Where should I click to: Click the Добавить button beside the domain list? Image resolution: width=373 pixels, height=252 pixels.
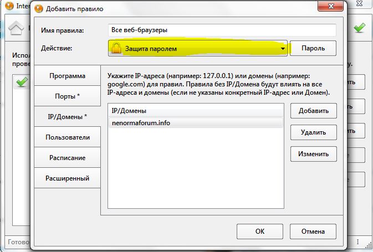pos(313,111)
